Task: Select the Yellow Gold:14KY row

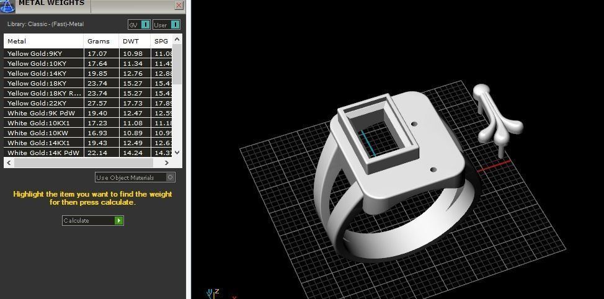Action: 88,73
